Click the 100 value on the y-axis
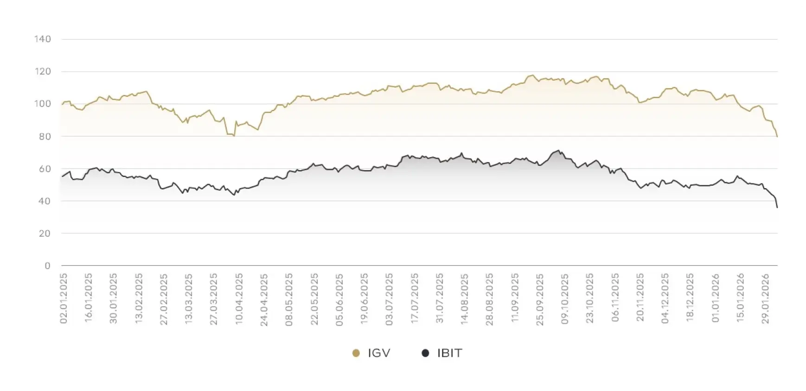806x391 pixels. tap(42, 104)
